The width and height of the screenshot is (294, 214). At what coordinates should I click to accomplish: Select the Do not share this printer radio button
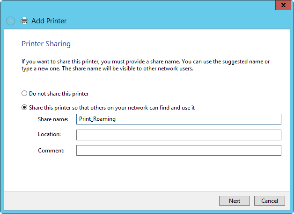pyautogui.click(x=25, y=94)
